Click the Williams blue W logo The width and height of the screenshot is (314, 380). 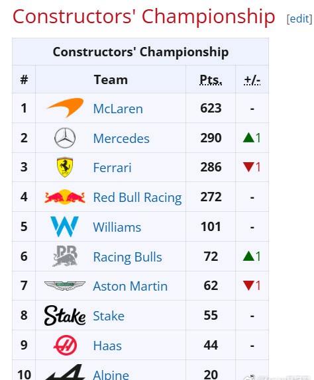click(x=65, y=226)
